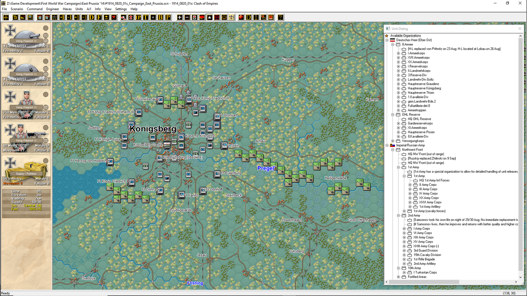Image resolution: width=527 pixels, height=296 pixels.
Task: Click the yellow B toolbar icon
Action: pos(160,17)
